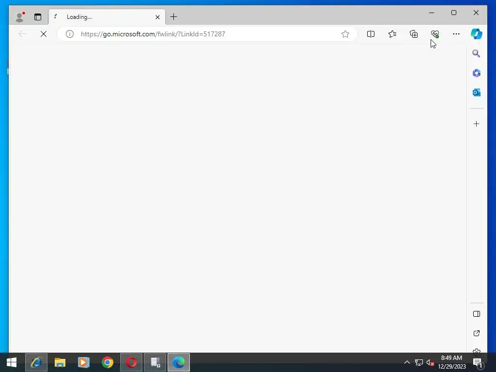Launch Google Chrome from taskbar

click(108, 362)
